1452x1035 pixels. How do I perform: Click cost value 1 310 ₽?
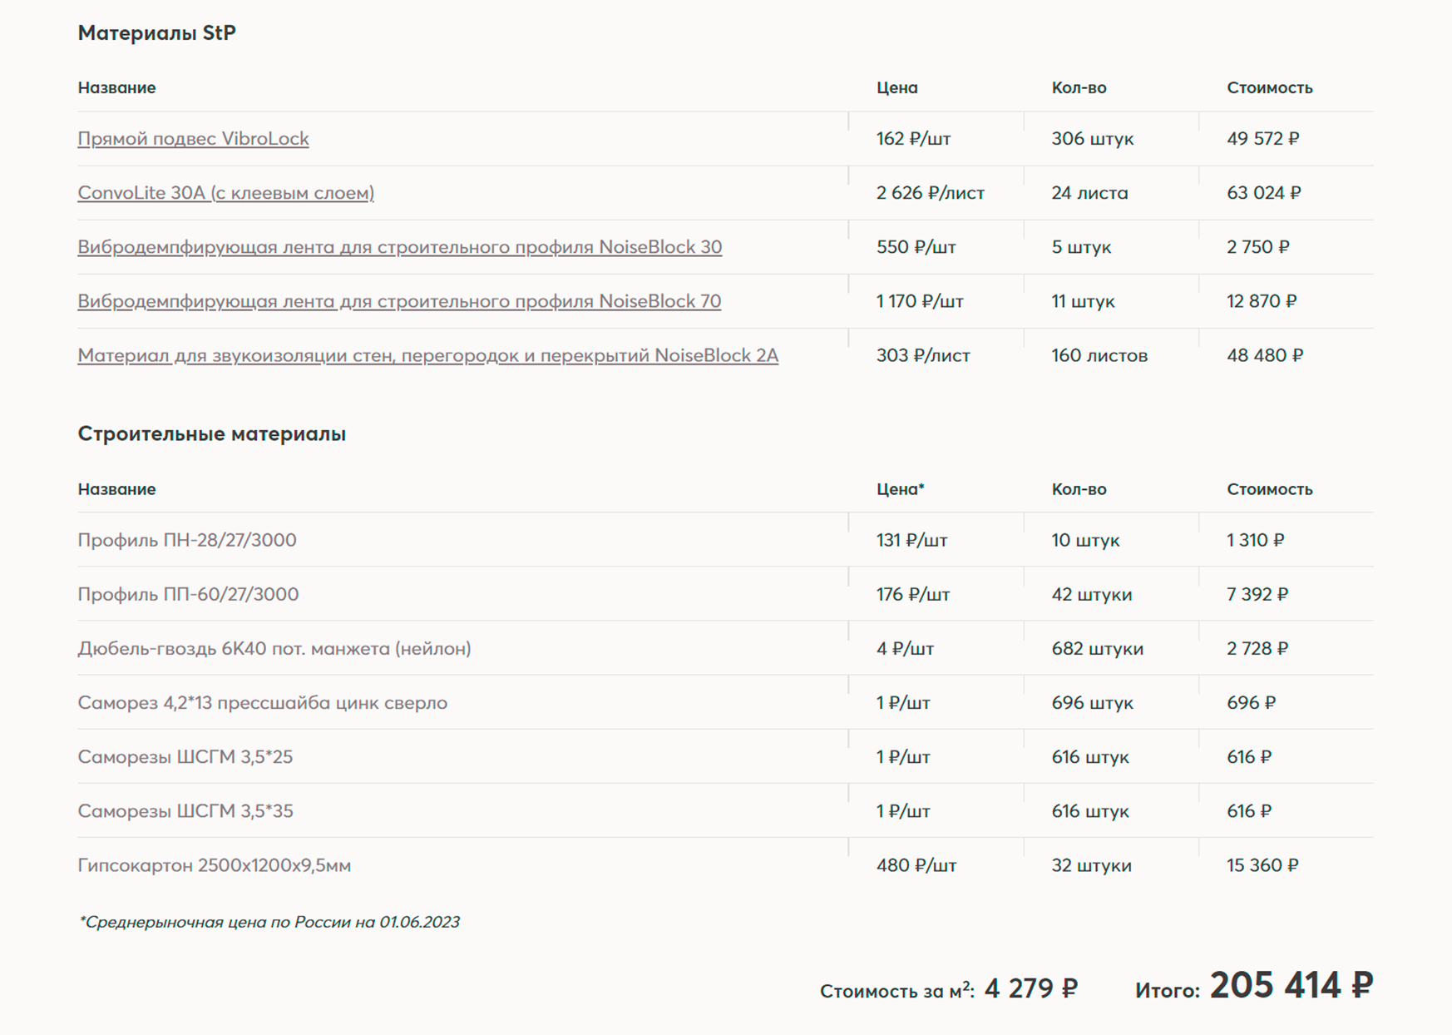pyautogui.click(x=1255, y=540)
